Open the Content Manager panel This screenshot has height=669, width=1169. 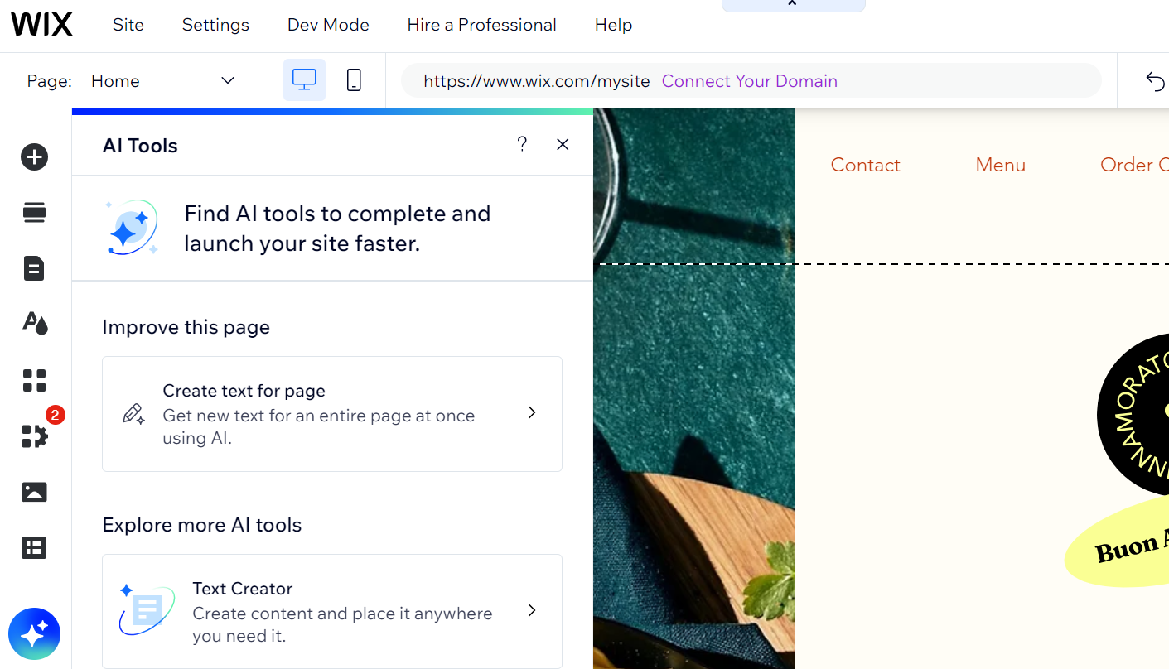34,547
